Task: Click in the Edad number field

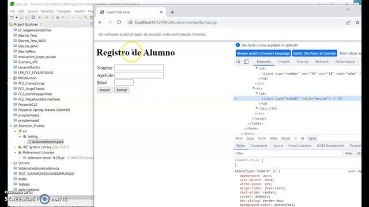Action: [x=124, y=82]
